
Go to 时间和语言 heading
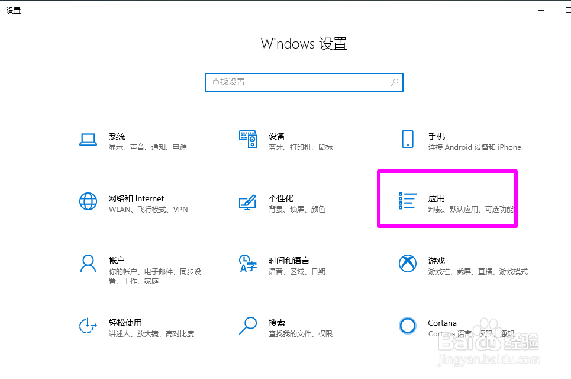pos(289,261)
